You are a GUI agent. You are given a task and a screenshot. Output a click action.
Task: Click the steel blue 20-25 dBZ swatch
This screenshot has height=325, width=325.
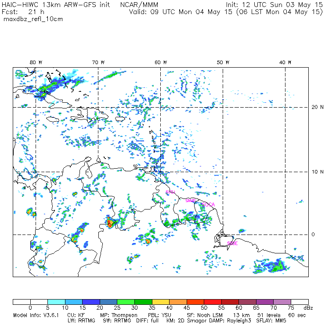click(x=108, y=302)
